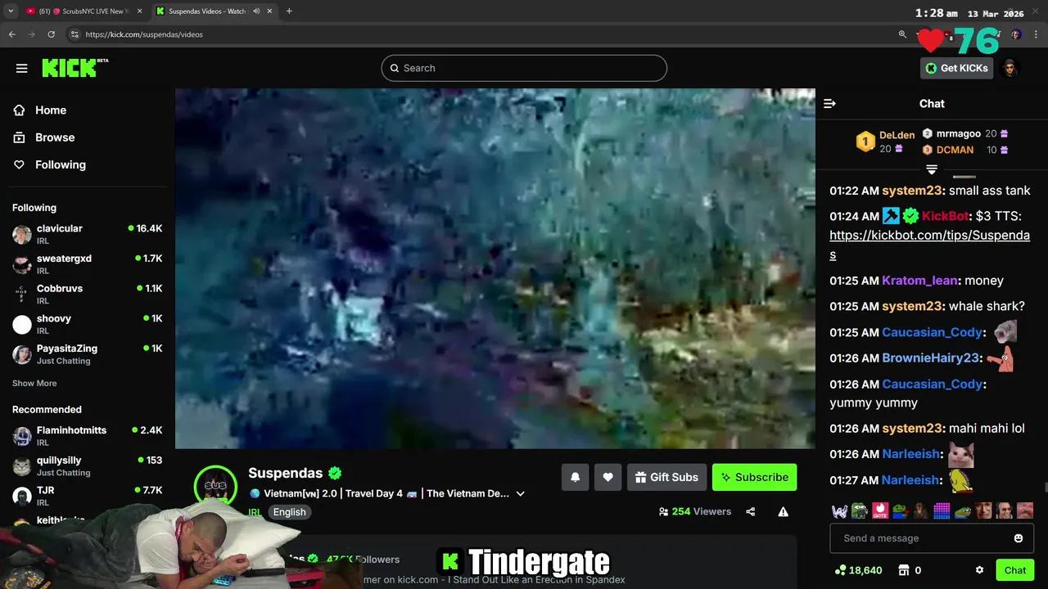Click the green Subscribe button
1048x589 pixels.
click(x=754, y=477)
